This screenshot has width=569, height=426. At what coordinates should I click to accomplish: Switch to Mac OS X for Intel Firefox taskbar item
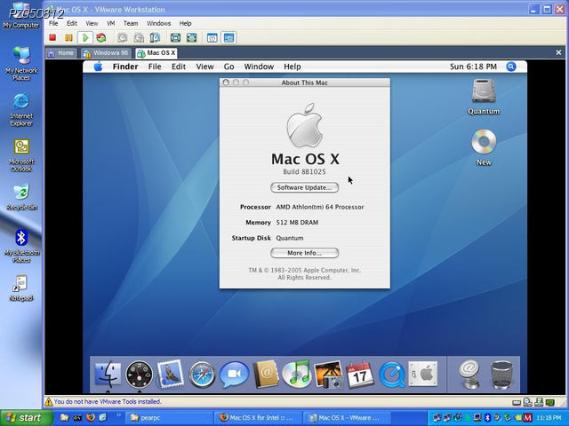coord(257,418)
